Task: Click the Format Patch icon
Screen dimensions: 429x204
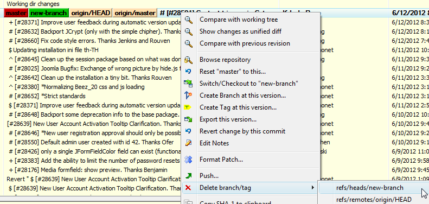Action: click(x=189, y=160)
